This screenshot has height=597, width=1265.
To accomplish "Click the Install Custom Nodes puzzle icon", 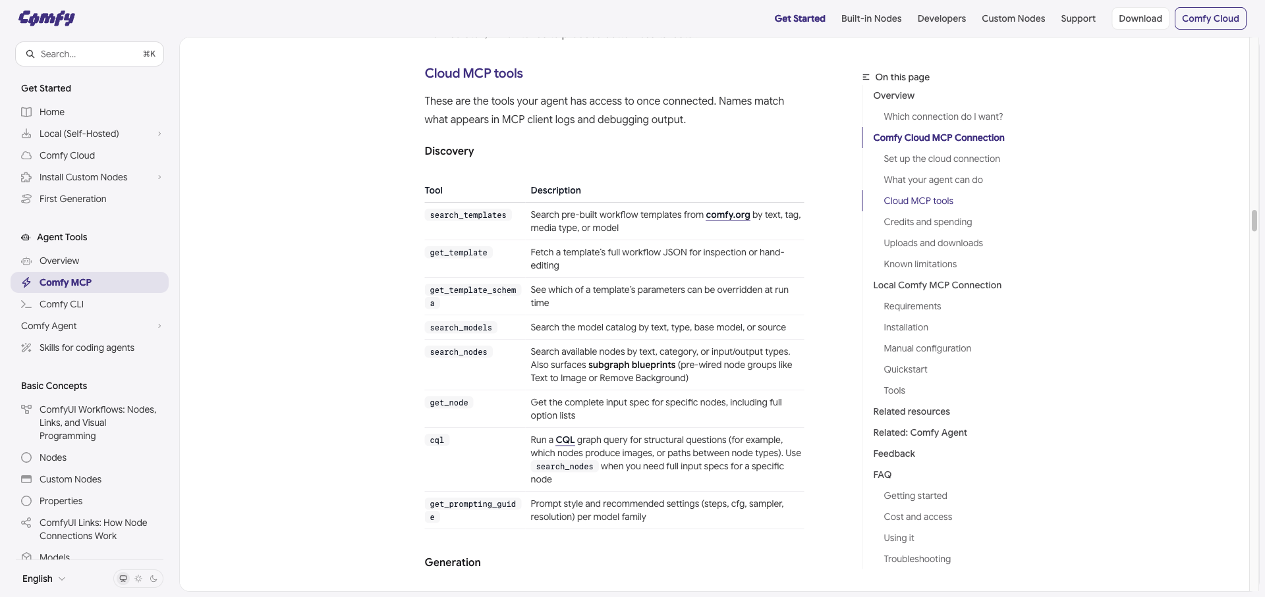I will point(26,177).
